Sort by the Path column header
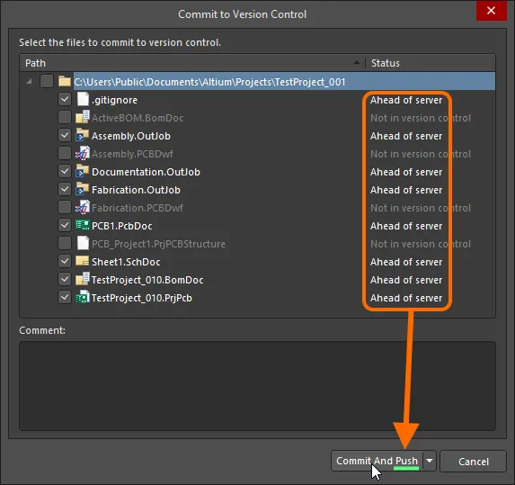The height and width of the screenshot is (485, 515). pyautogui.click(x=192, y=63)
